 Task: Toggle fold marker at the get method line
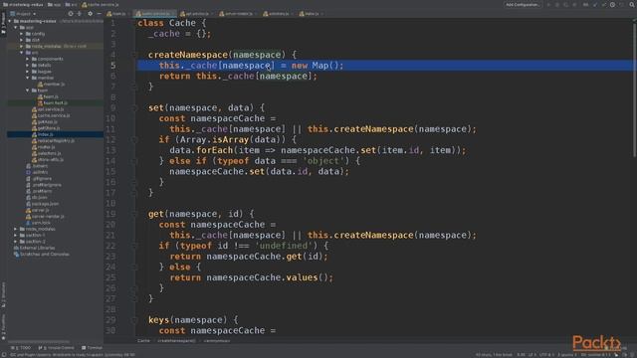click(x=134, y=214)
